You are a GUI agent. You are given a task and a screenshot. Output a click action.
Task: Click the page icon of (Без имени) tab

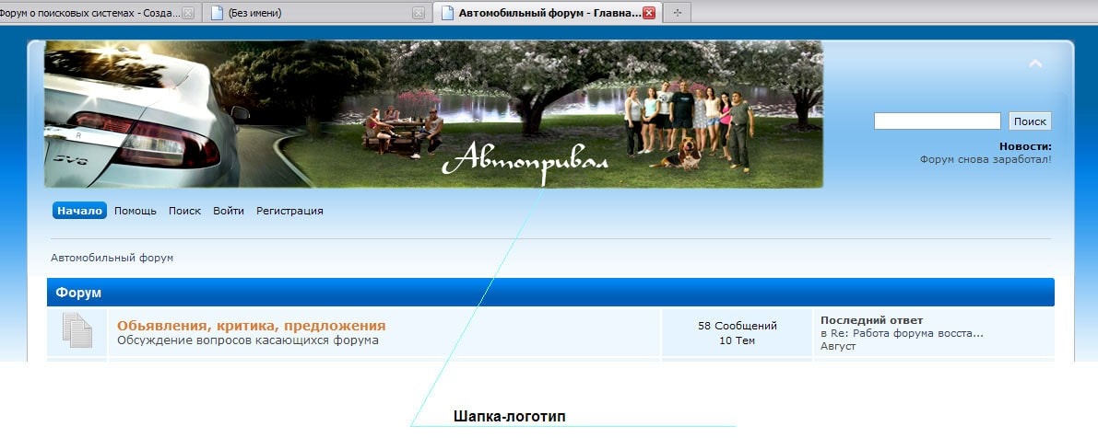[217, 13]
